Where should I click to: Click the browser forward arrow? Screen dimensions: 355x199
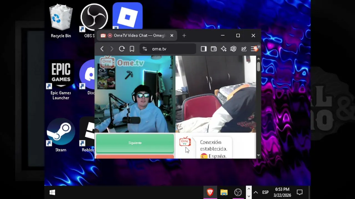pos(112,49)
